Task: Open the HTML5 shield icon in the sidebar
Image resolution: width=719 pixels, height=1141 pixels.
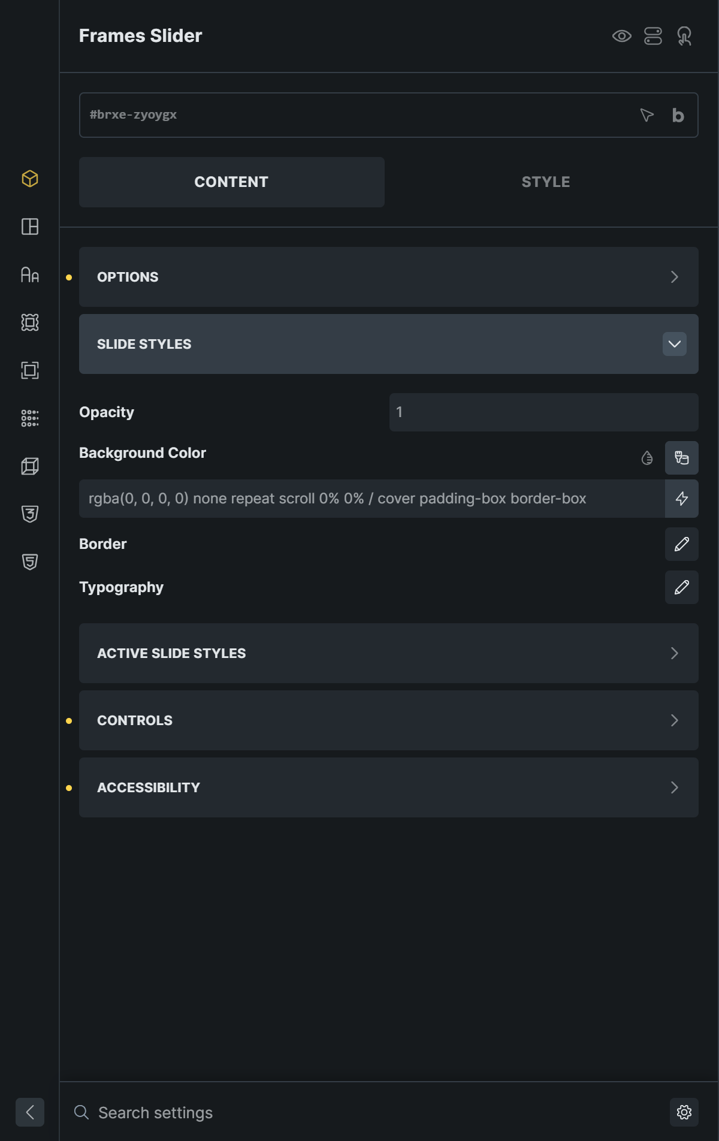Action: 30,562
